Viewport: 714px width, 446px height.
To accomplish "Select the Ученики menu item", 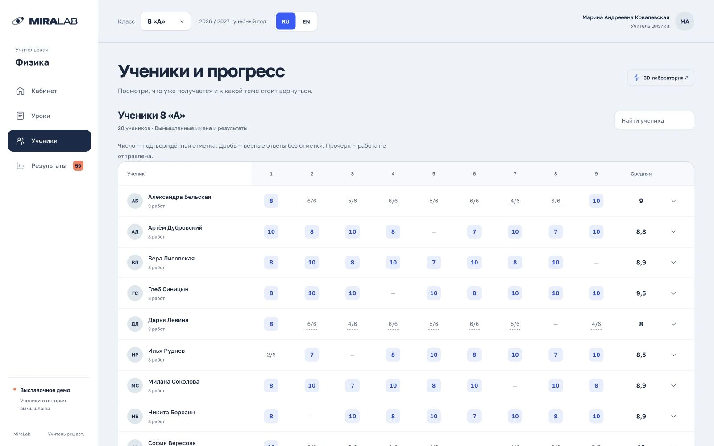I will (50, 141).
